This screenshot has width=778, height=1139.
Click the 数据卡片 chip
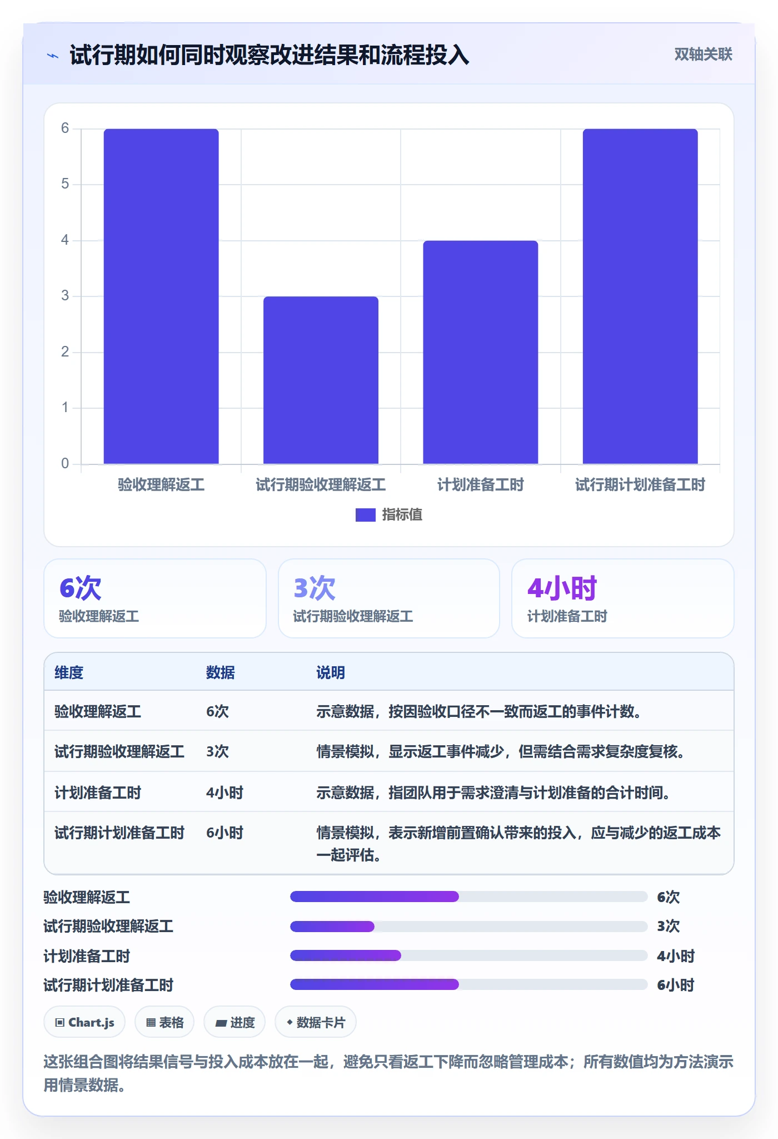click(316, 1022)
